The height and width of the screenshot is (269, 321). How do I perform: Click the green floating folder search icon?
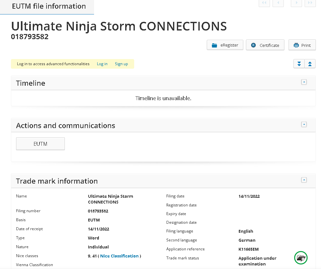point(301,257)
